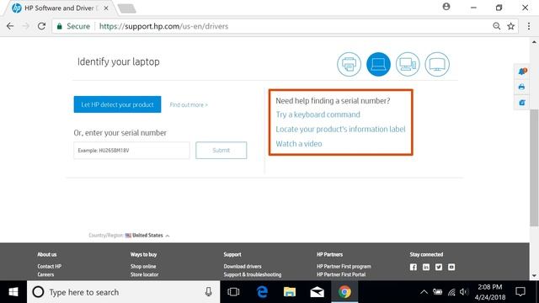Viewport: 539px width, 303px height.
Task: Open the Find out more link
Action: pyautogui.click(x=189, y=104)
